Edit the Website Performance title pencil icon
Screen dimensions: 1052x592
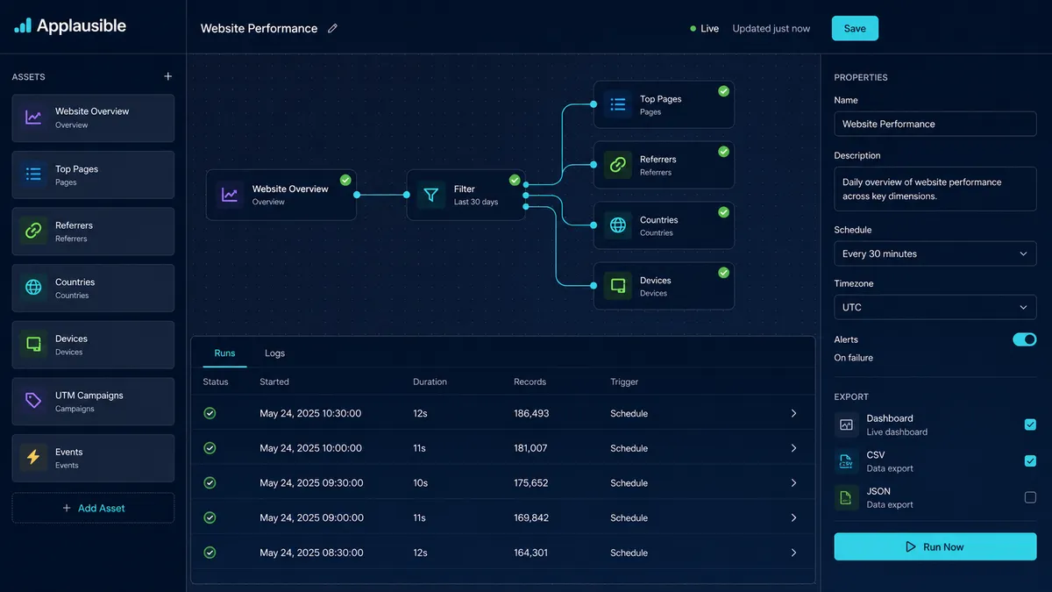[332, 28]
